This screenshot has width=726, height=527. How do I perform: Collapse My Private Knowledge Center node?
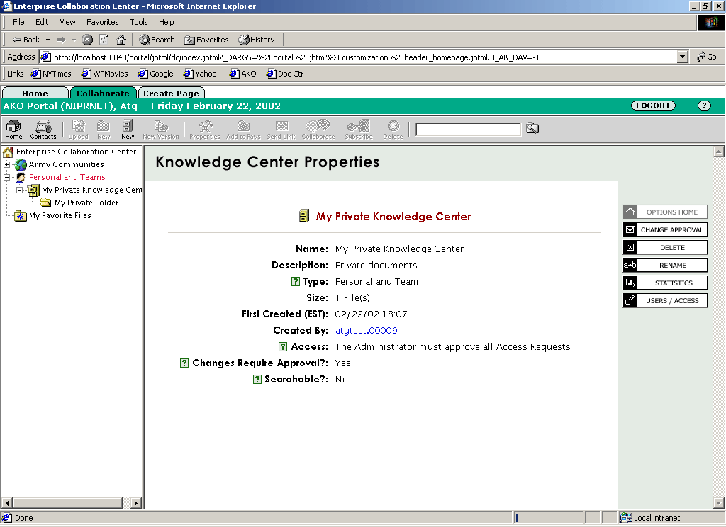pyautogui.click(x=20, y=191)
